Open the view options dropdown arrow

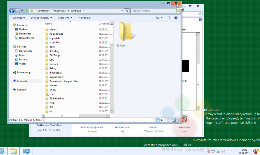coord(162,18)
